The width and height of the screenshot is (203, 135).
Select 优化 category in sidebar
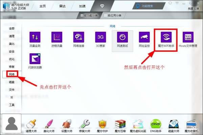pos(12,59)
